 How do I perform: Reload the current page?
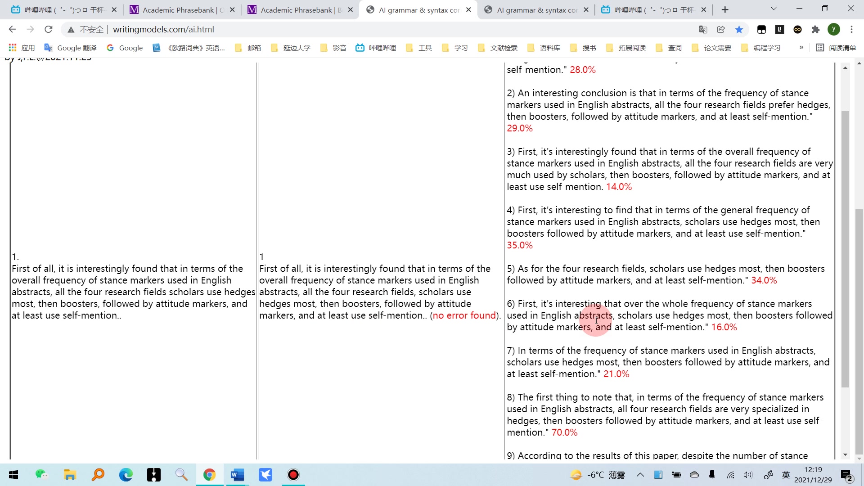click(x=48, y=29)
